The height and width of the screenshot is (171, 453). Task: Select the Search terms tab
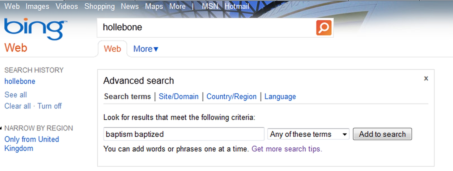pos(127,96)
